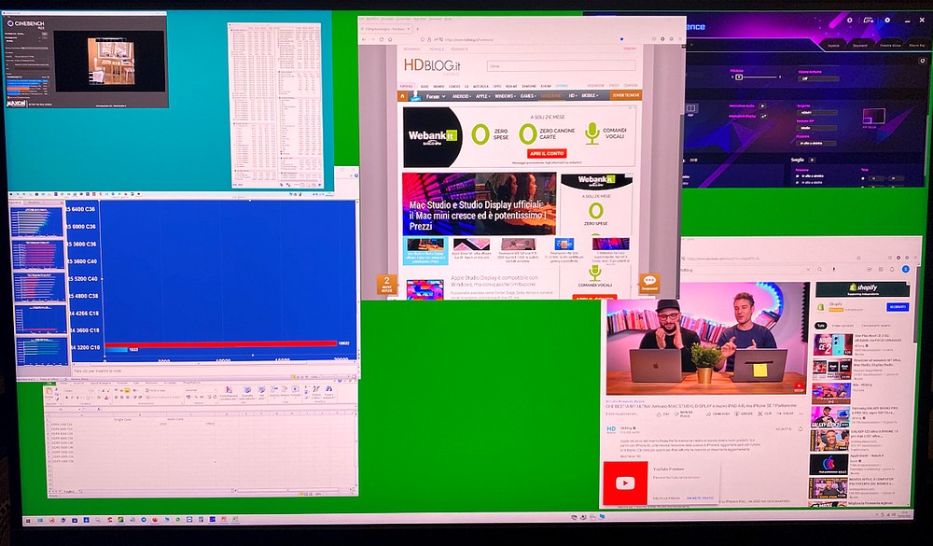Viewport: 933px width, 546px height.
Task: Click the Nitidezza slider in the monitor app
Action: pyautogui.click(x=755, y=77)
